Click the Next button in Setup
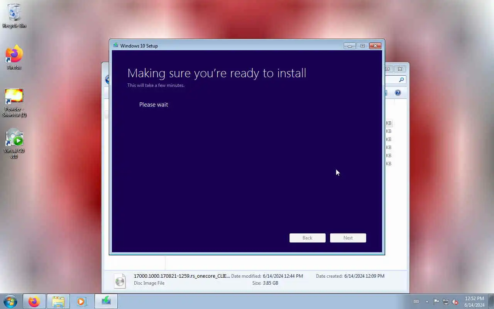Viewport: 494px width, 309px height. 348,238
